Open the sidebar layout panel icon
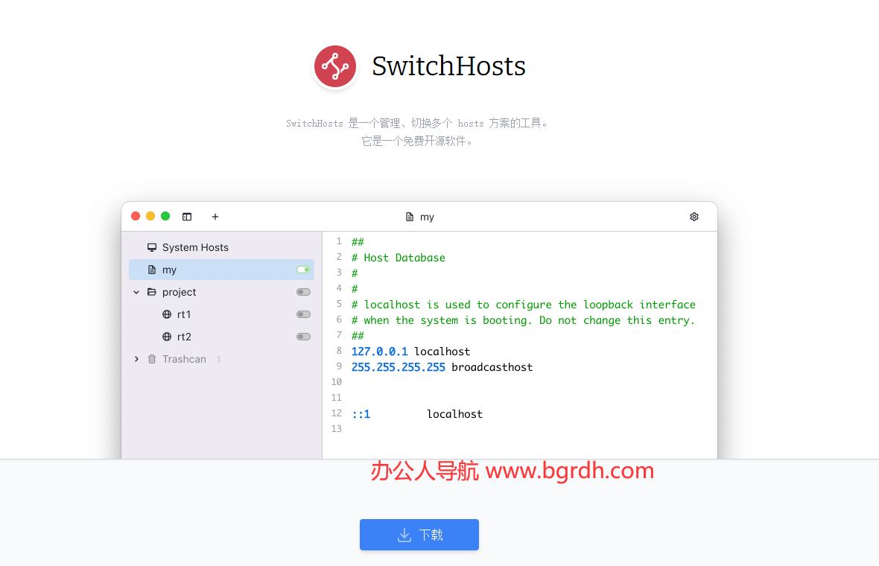Viewport: 879px width, 566px height. pos(186,217)
